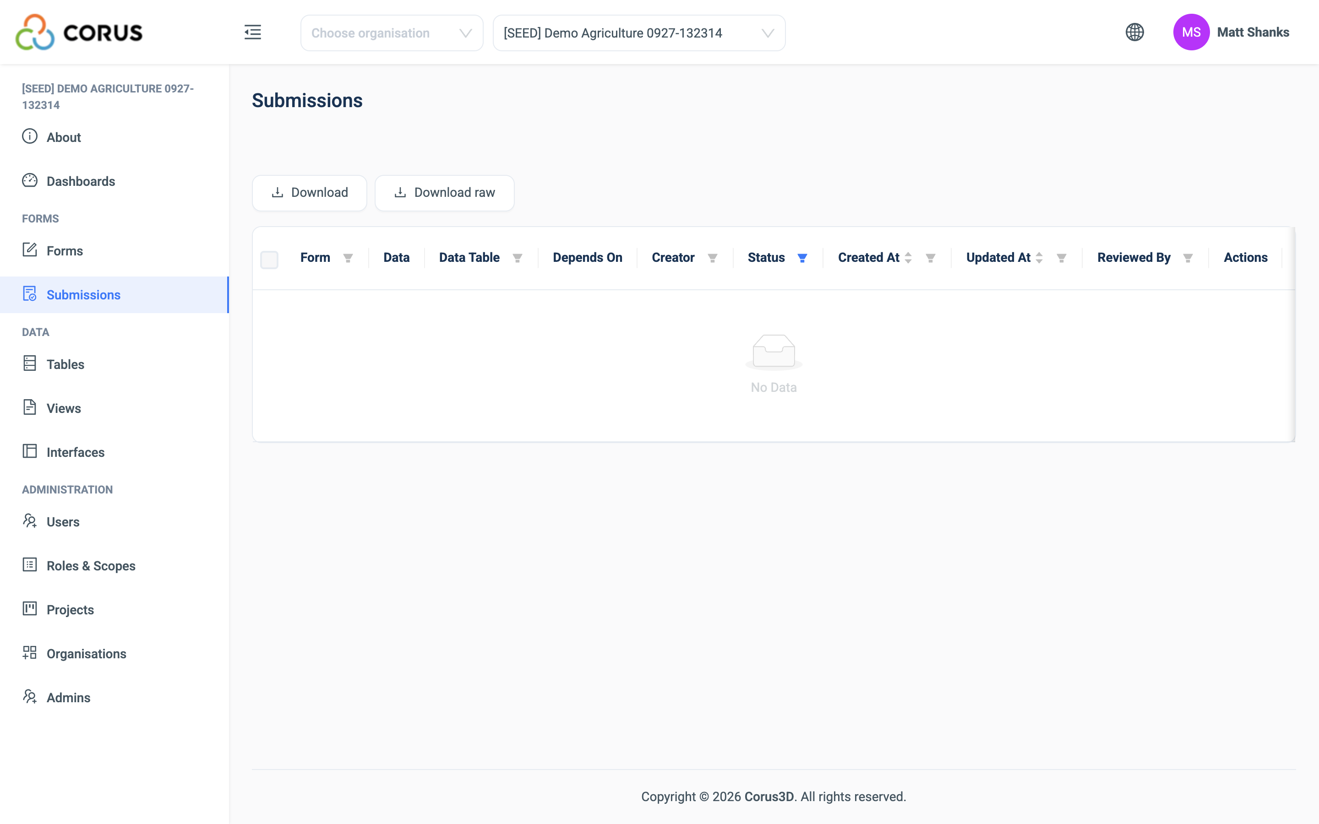Open Admins in sidebar

pos(114,698)
